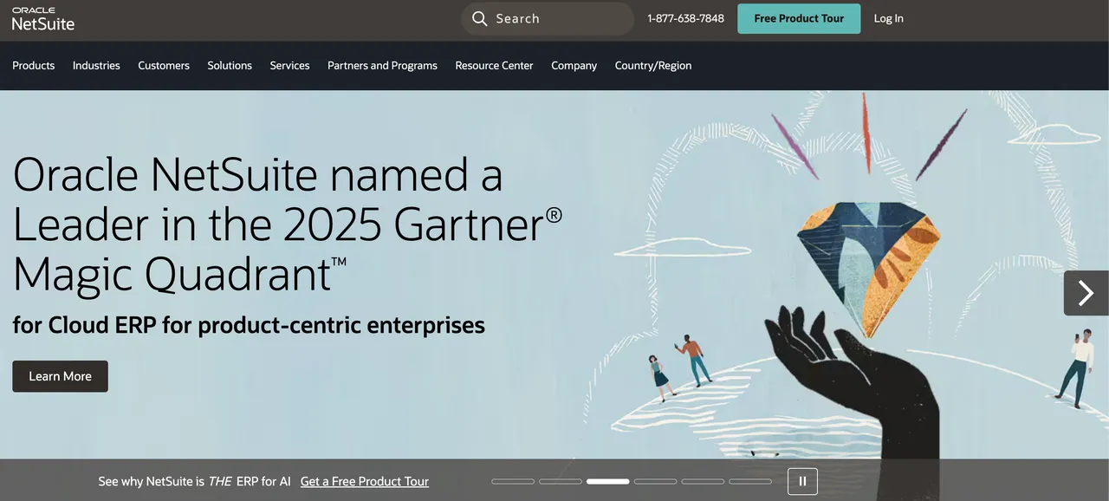Open the Solutions menu
This screenshot has width=1109, height=501.
coord(230,65)
